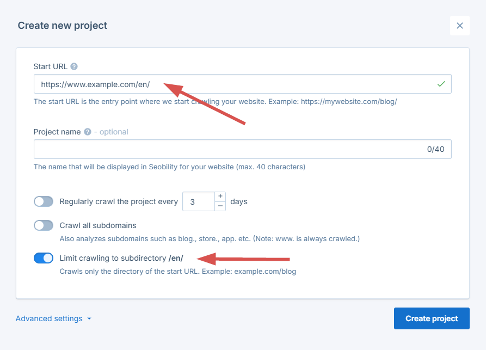Click the 0/40 character counter

tap(435, 149)
